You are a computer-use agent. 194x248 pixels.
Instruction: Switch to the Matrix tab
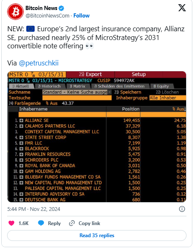pyautogui.click(x=78, y=86)
